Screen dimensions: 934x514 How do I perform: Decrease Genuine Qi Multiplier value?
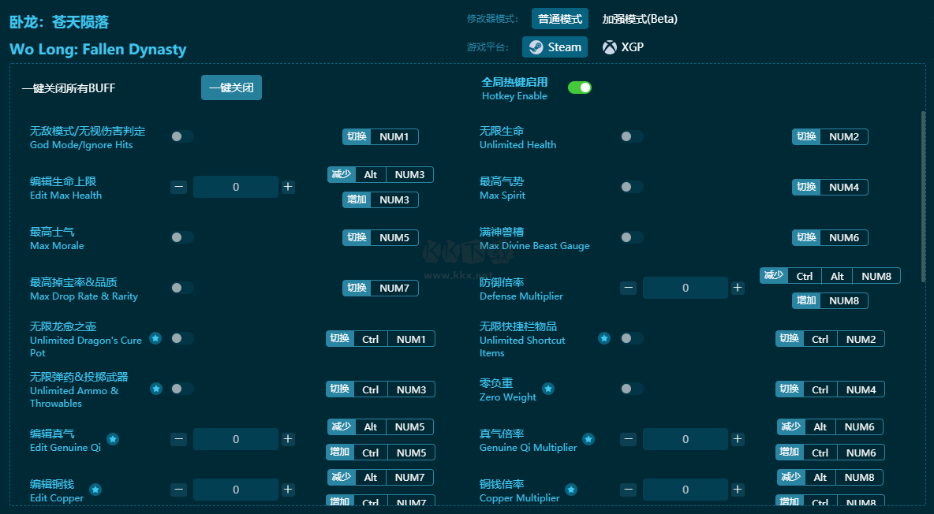tap(629, 440)
